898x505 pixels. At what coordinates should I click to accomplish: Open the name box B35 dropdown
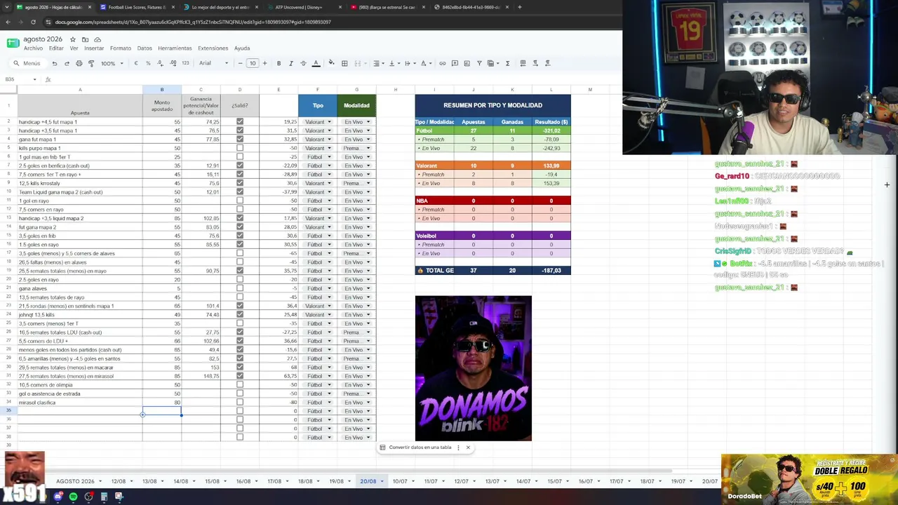coord(35,79)
